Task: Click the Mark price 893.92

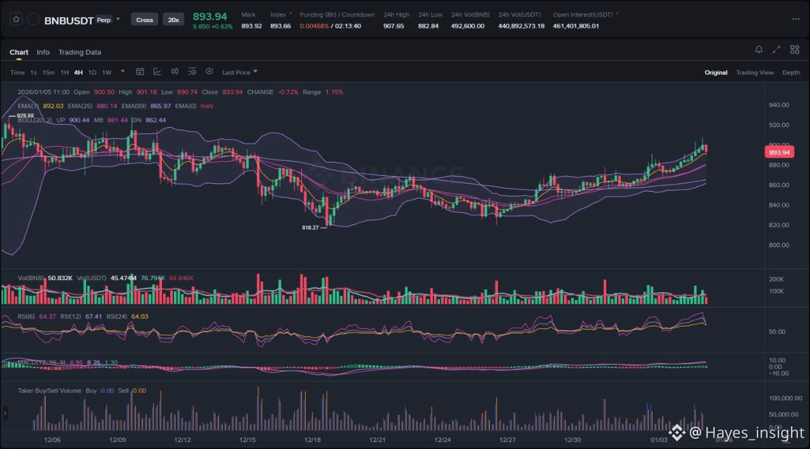Action: pyautogui.click(x=251, y=26)
